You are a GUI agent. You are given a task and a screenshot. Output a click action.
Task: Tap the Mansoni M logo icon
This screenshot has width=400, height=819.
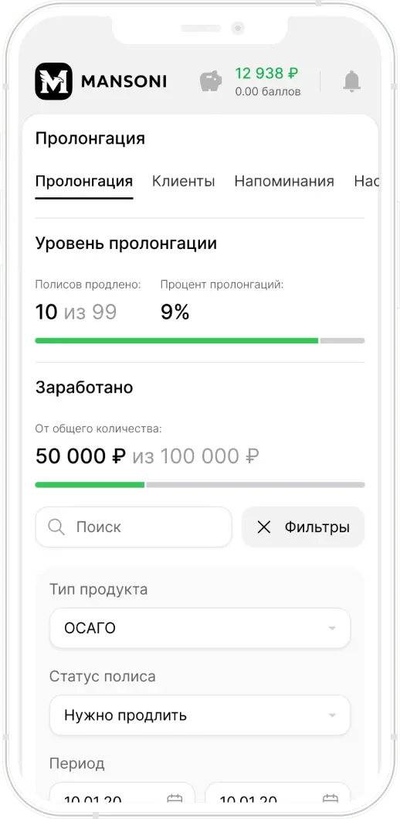(x=54, y=81)
